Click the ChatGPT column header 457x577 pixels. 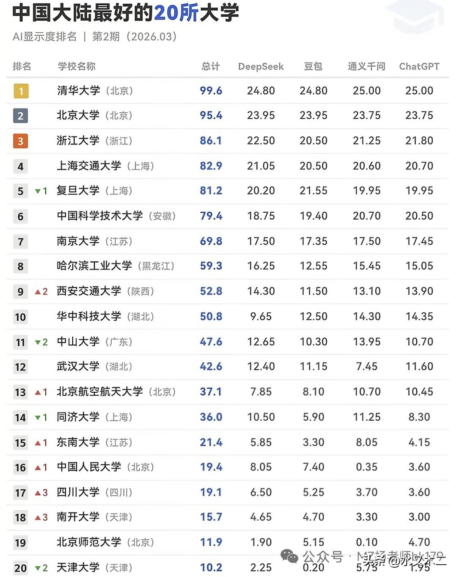coord(419,67)
